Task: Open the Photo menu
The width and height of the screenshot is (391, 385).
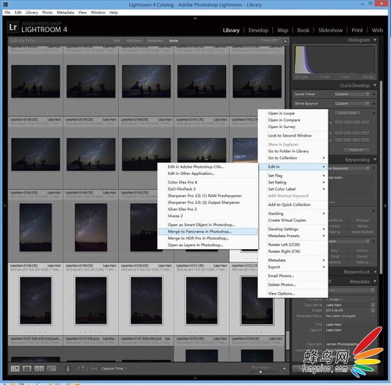Action: tap(47, 12)
